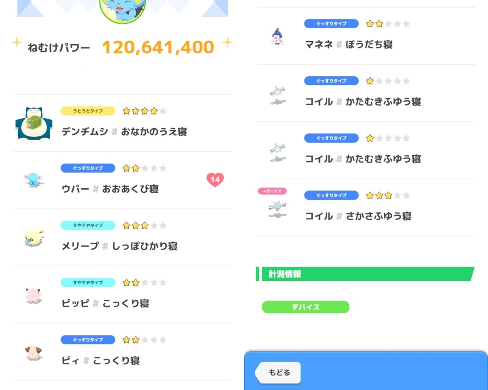The height and width of the screenshot is (390, 488).
Task: Tap the Cleffa sprite icon
Action: [33, 352]
